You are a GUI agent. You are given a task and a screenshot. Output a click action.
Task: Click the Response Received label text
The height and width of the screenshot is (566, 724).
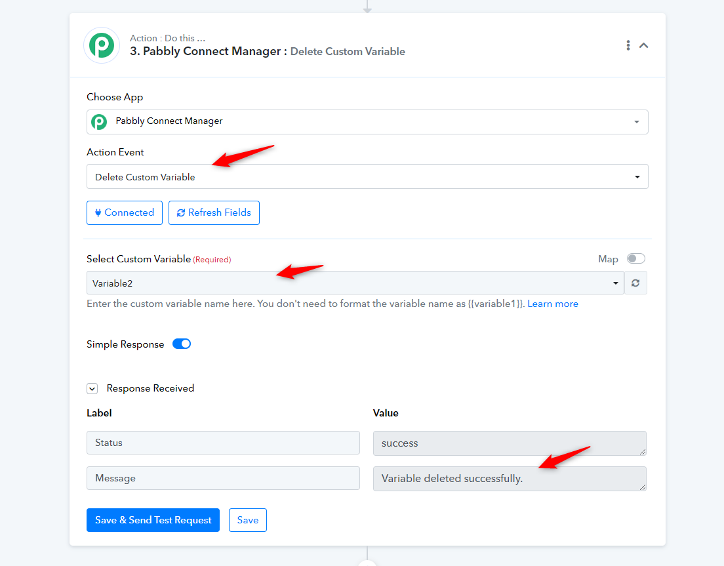[x=150, y=388]
